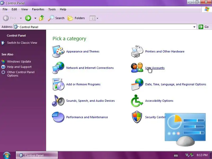This screenshot has width=212, height=159.
Task: Open Add or Remove Programs link
Action: tap(83, 84)
